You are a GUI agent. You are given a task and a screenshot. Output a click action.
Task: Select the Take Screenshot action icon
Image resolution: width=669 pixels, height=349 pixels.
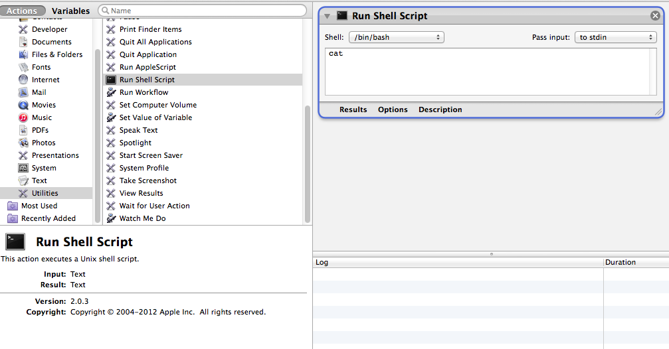pos(111,180)
